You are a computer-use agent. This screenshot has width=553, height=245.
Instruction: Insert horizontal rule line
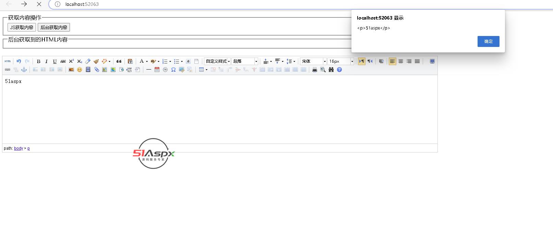pos(149,70)
